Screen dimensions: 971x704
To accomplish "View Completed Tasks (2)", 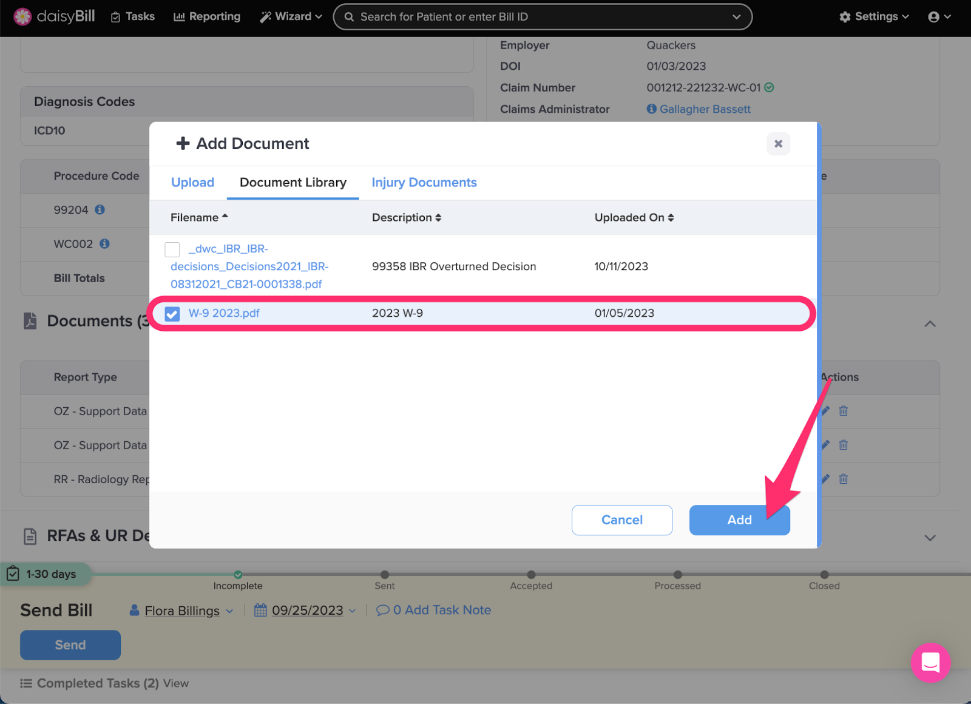I will point(175,683).
